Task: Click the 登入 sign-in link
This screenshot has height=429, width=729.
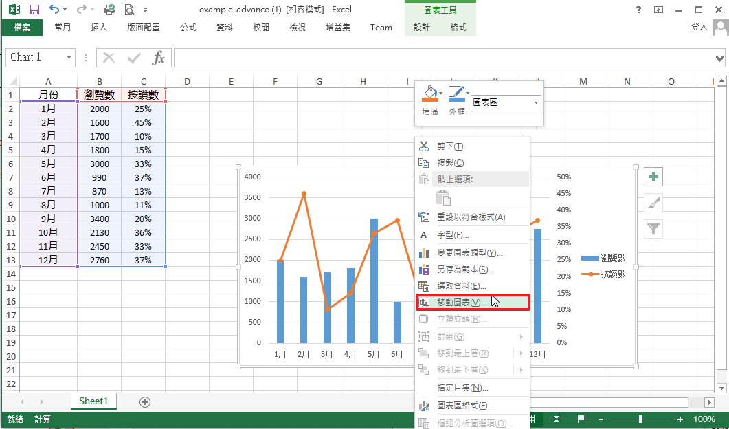Action: pos(699,27)
